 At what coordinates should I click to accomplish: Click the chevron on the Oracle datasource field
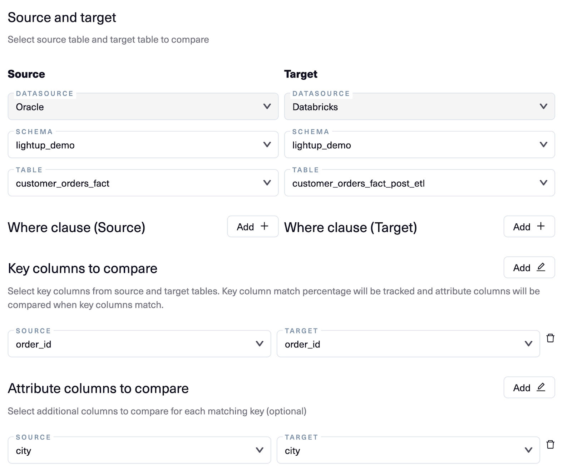coord(266,106)
